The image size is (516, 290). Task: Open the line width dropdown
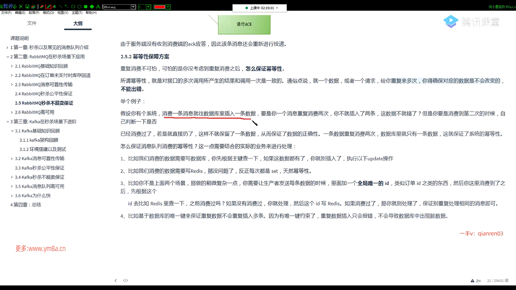(148, 7)
